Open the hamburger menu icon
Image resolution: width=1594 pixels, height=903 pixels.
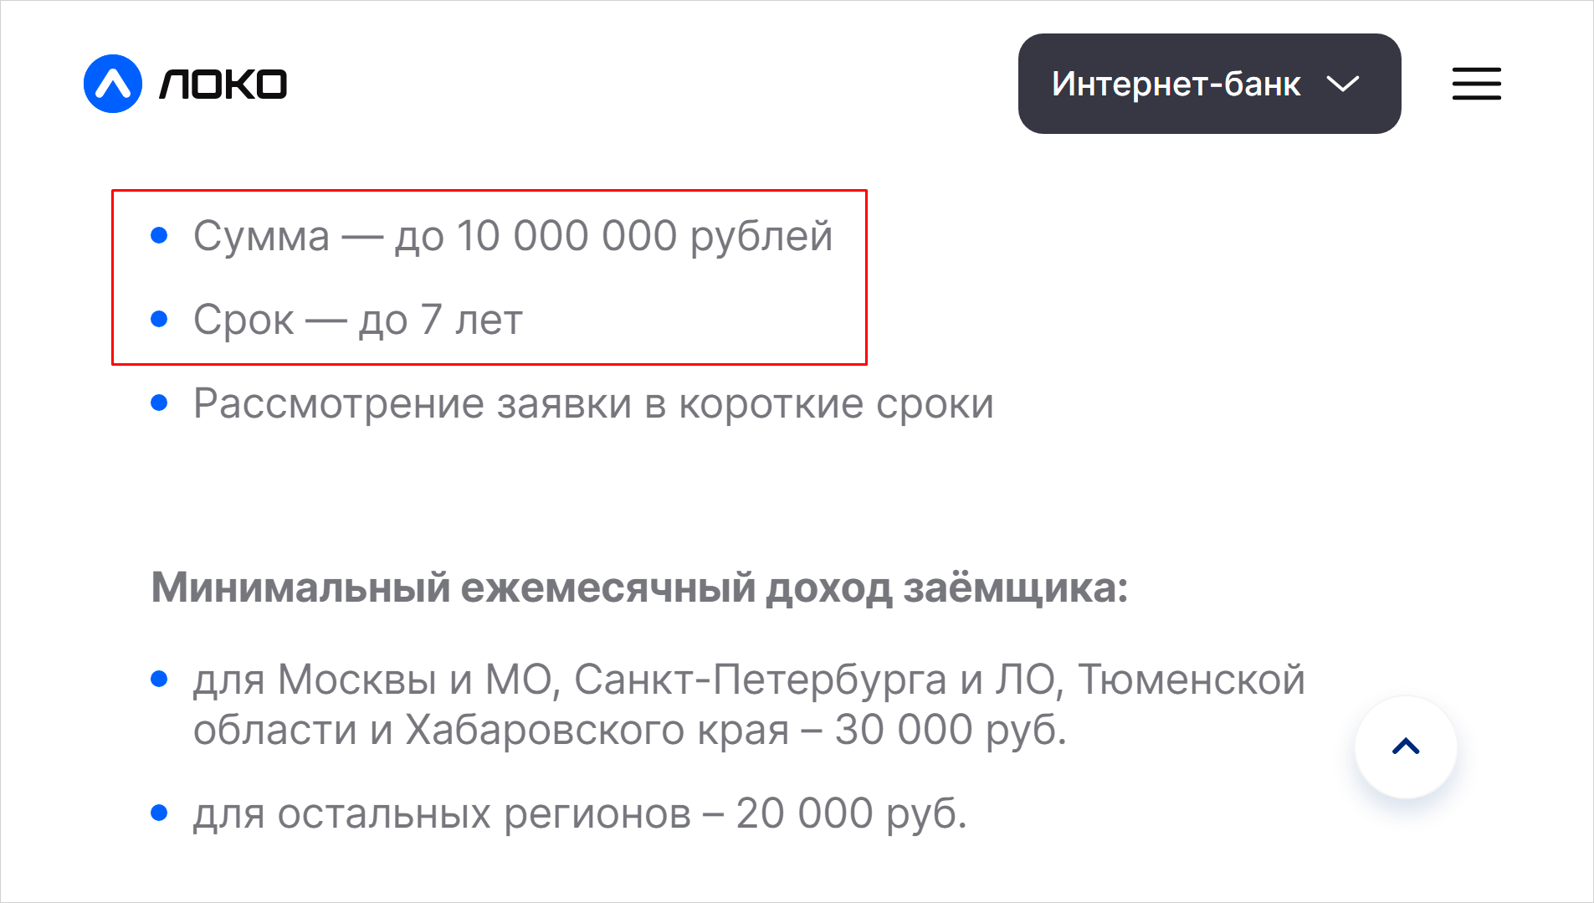(1476, 84)
